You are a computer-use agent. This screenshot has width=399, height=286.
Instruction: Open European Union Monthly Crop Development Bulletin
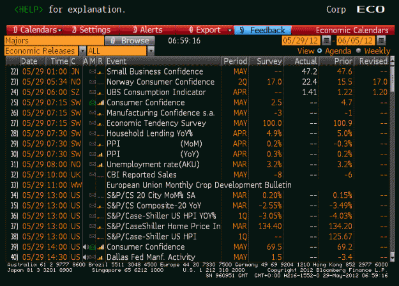[x=199, y=185]
